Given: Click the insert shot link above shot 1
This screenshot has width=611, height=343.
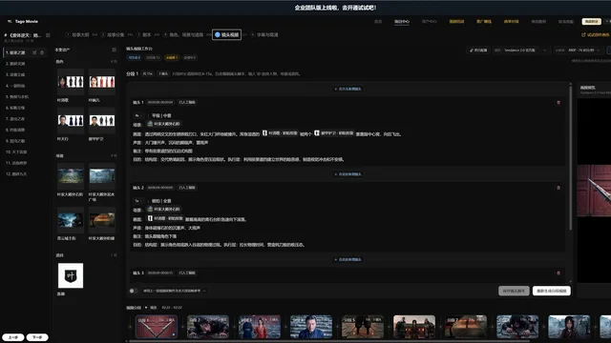Looking at the screenshot, I should [x=348, y=89].
